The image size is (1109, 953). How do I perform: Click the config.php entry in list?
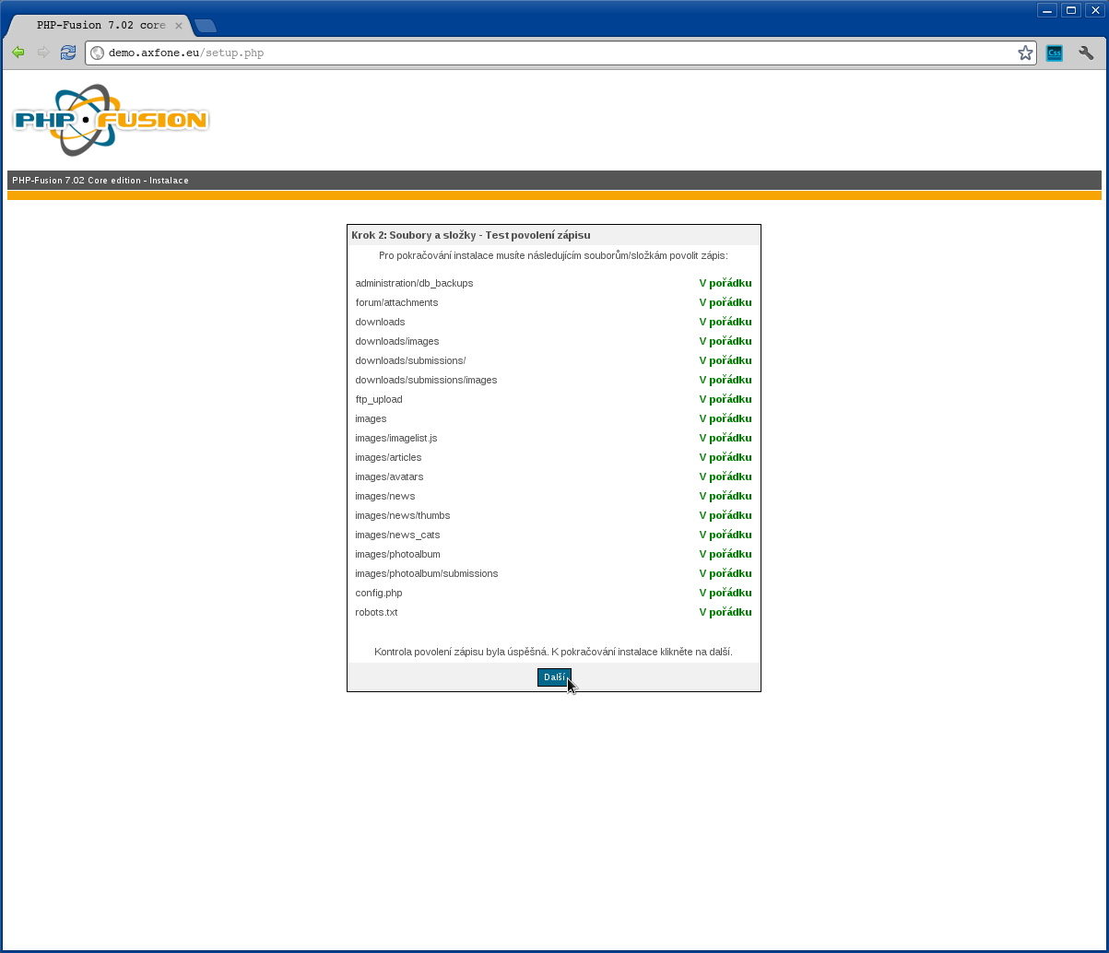(379, 593)
